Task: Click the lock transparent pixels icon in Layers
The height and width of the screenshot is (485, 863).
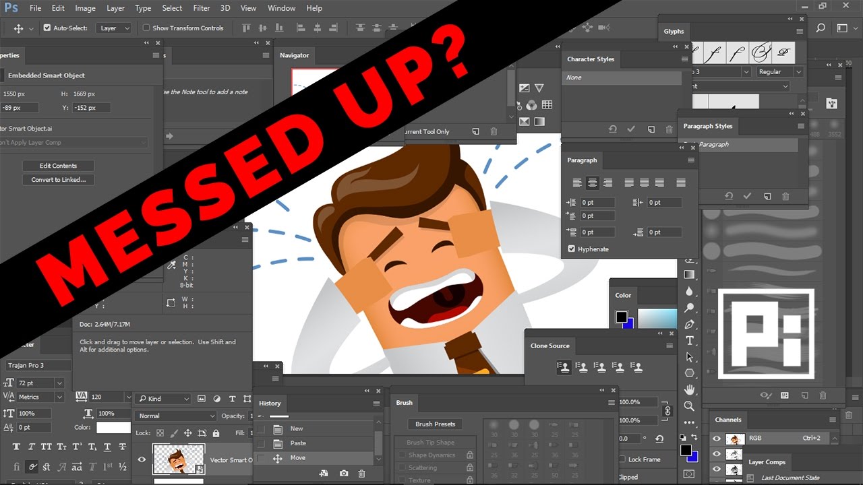Action: coord(160,432)
